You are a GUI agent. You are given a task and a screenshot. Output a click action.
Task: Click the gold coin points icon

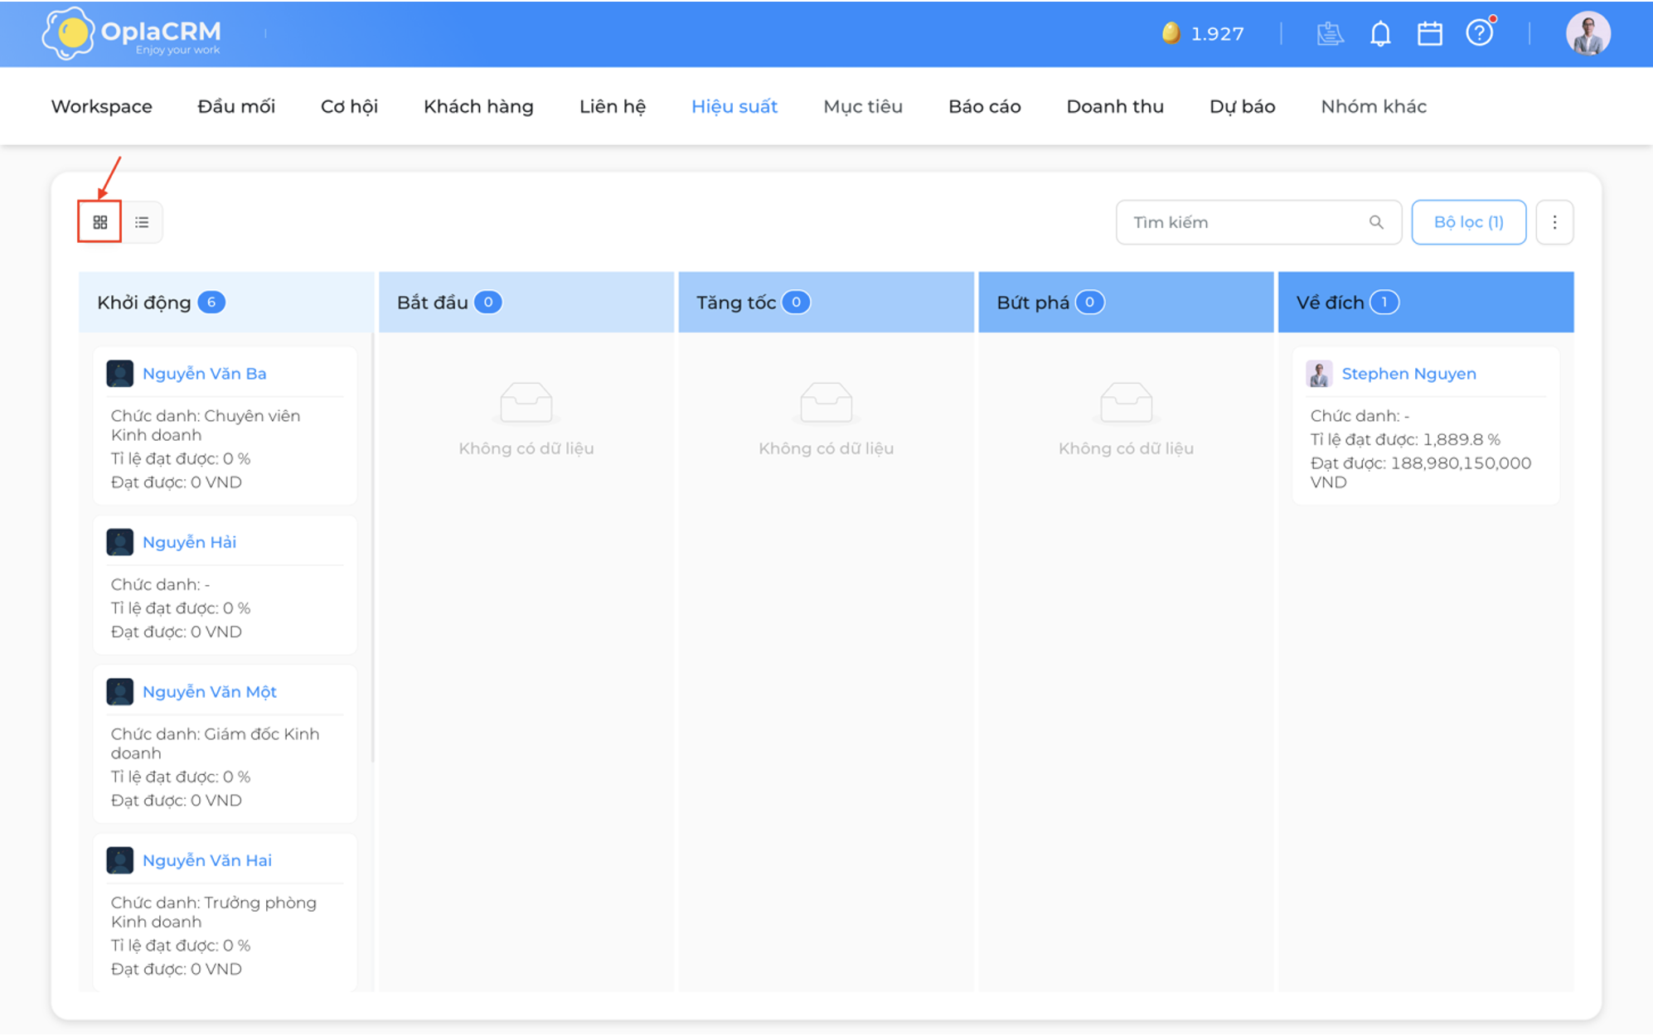pos(1171,33)
